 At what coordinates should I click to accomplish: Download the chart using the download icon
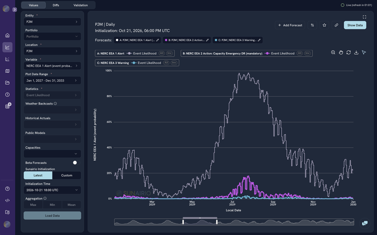point(356,52)
